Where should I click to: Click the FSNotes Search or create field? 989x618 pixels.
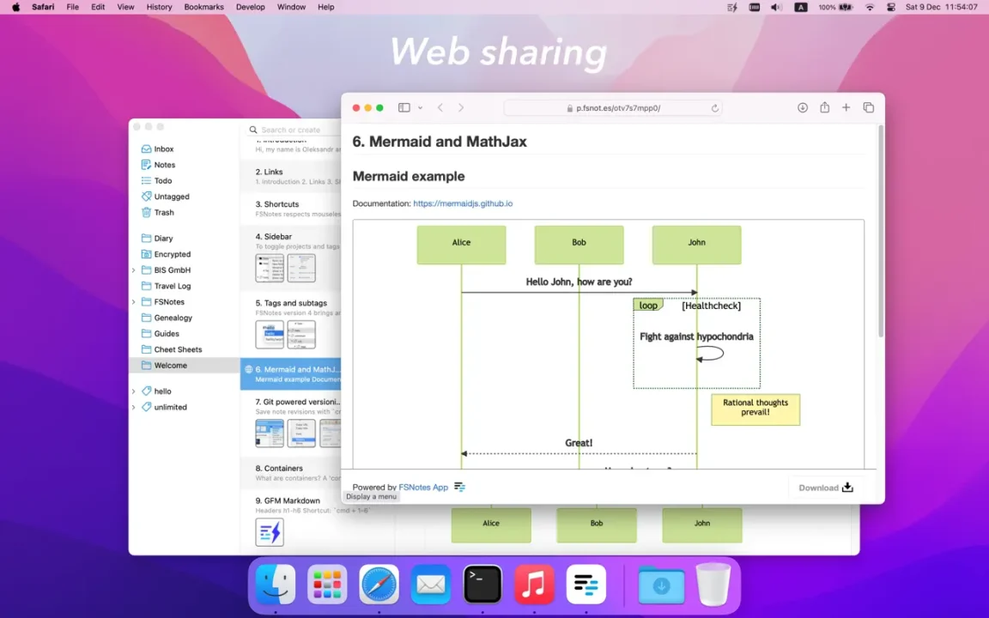[294, 130]
